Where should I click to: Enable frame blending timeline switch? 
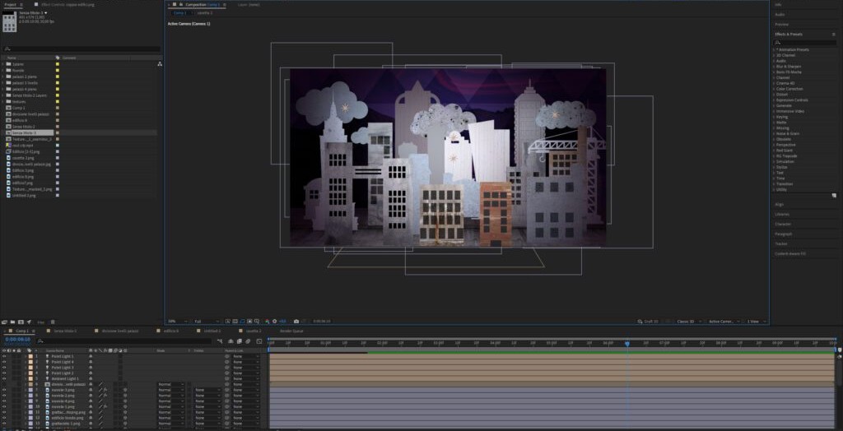tap(240, 341)
